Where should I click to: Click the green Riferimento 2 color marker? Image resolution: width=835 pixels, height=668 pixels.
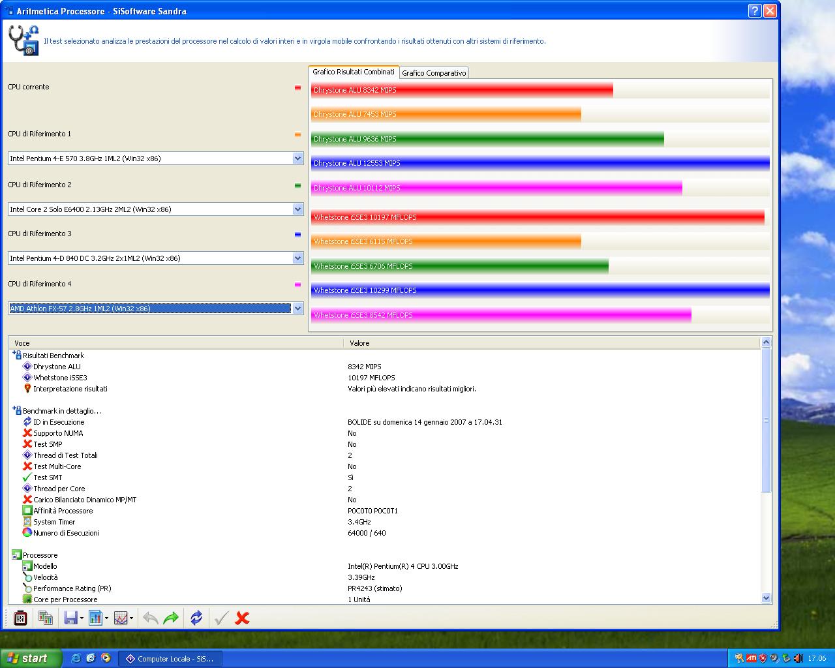coord(298,185)
